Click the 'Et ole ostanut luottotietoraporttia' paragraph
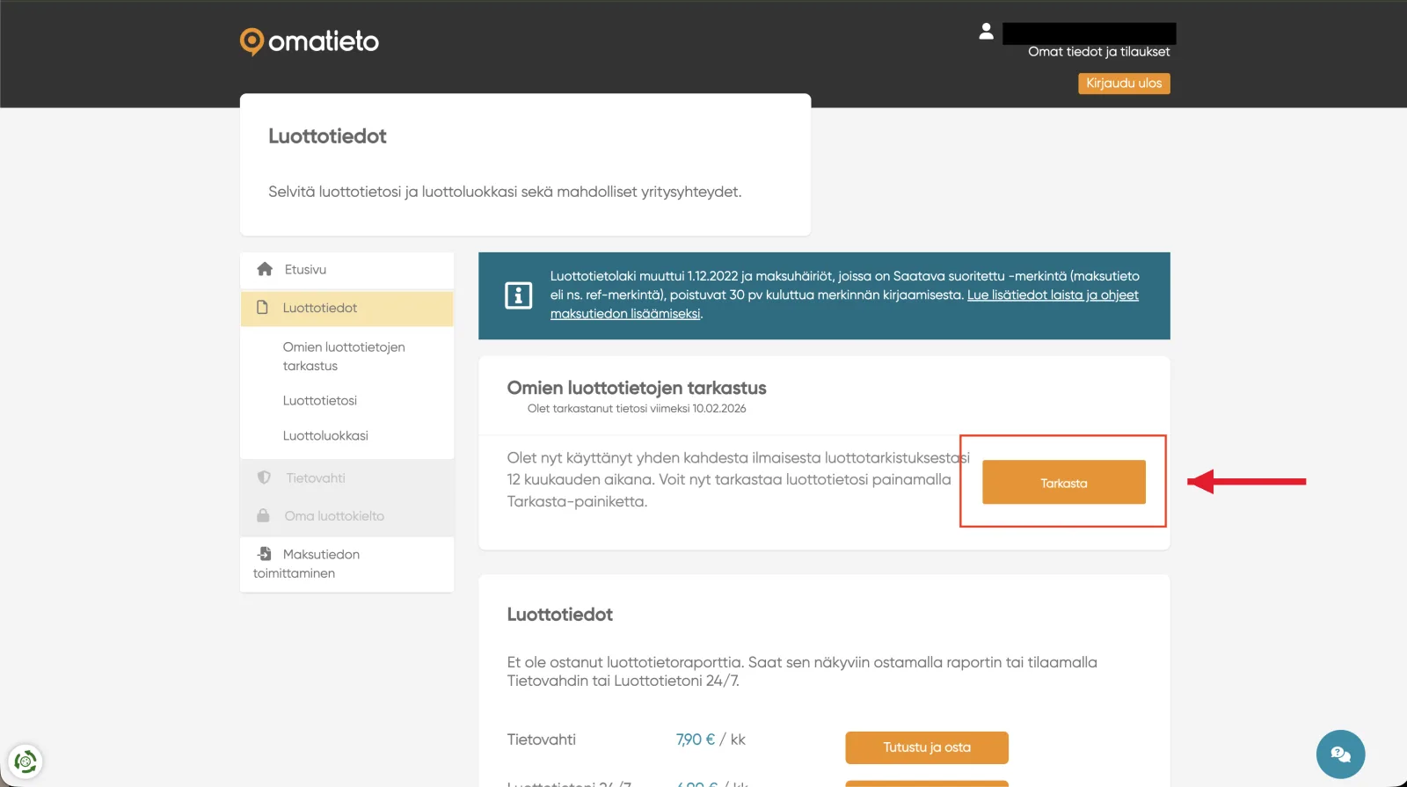 802,671
